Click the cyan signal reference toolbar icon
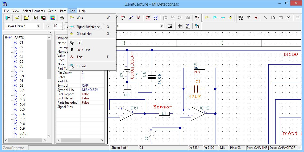This screenshot has height=152, width=304. 223,18
